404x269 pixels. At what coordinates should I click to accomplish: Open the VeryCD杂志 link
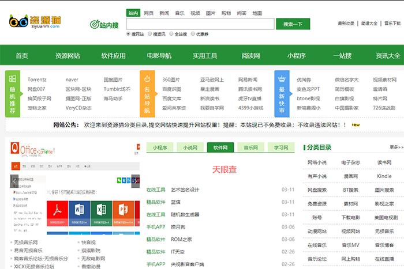coord(78,108)
